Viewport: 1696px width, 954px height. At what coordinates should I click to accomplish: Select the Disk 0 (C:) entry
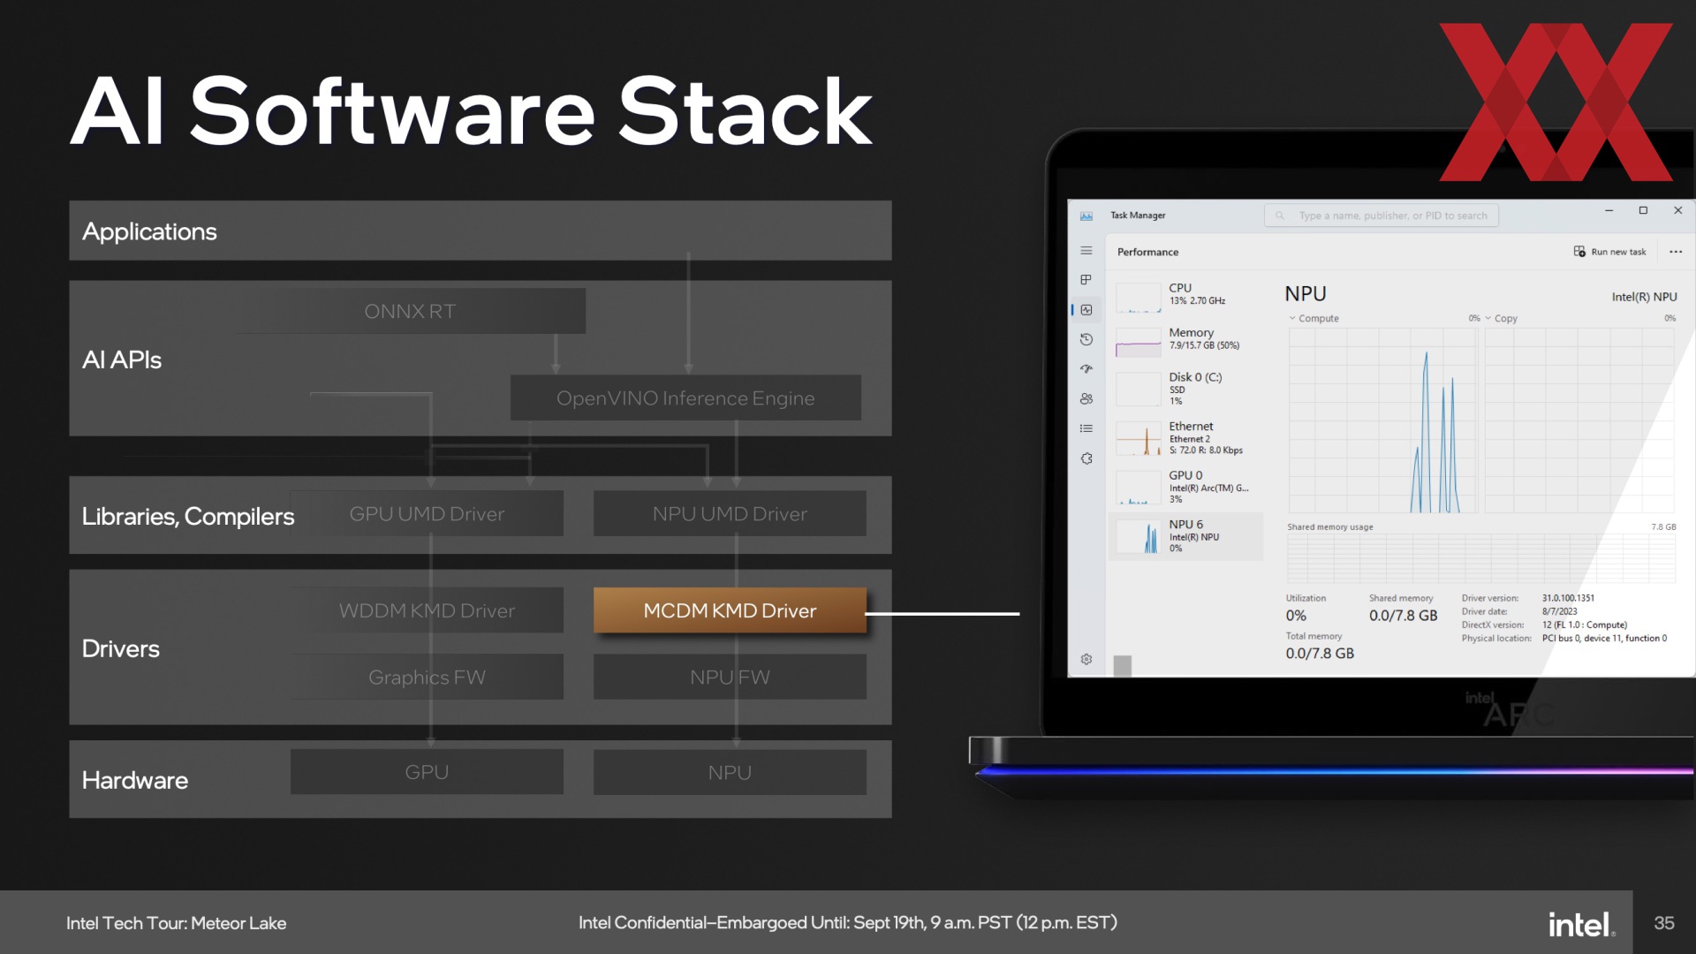click(x=1185, y=389)
